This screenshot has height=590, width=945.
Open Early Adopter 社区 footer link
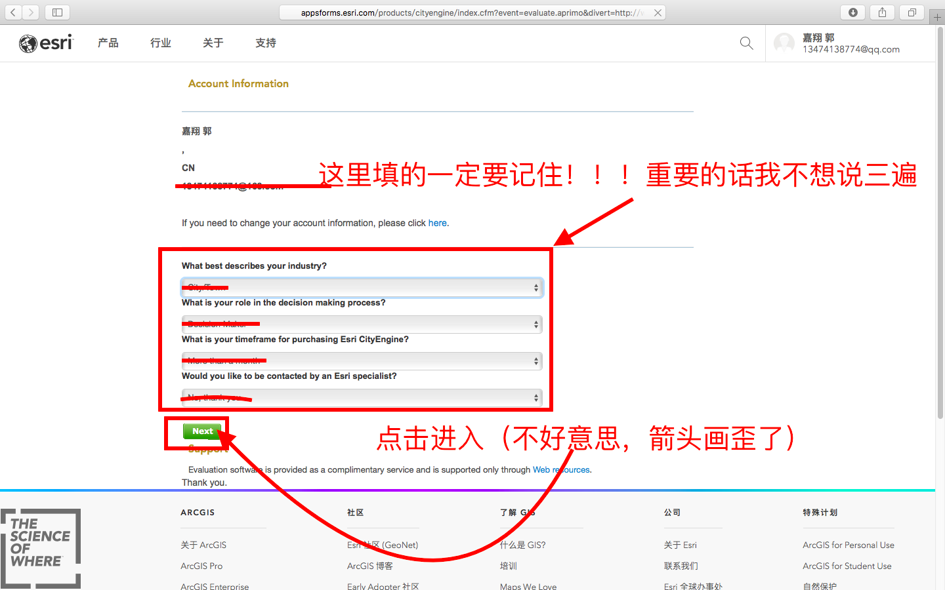tap(383, 586)
